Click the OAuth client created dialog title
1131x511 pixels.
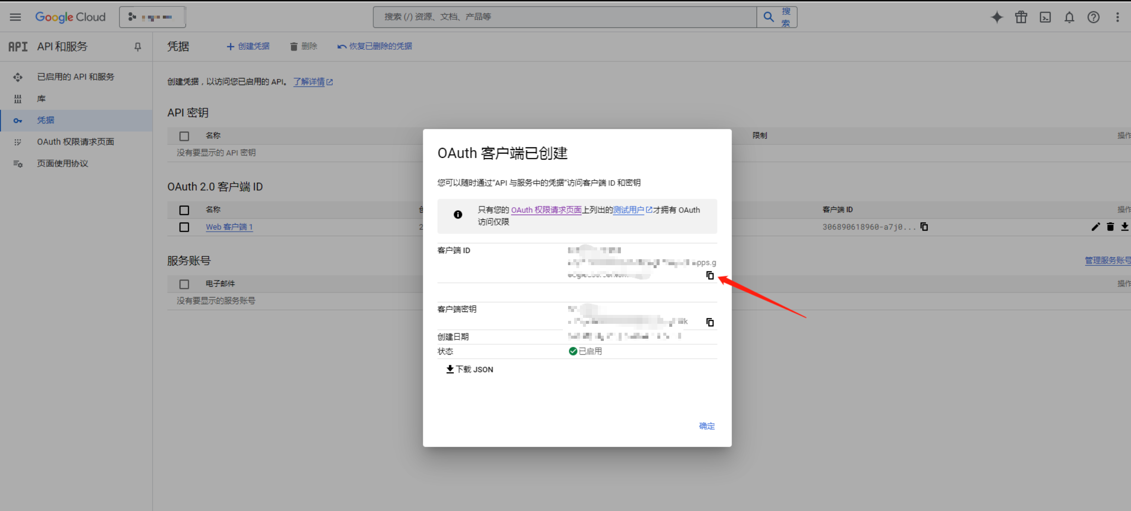[x=502, y=153]
